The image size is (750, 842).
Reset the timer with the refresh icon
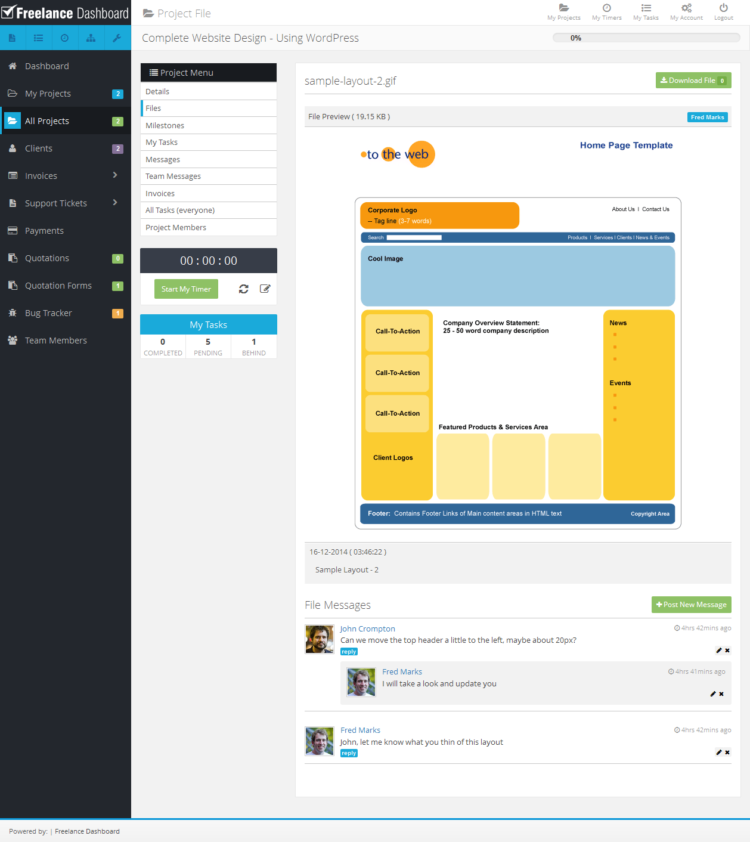[x=244, y=289]
